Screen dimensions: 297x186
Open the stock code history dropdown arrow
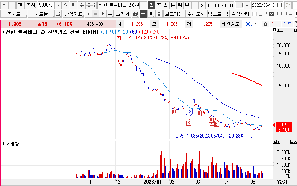coord(58,5)
